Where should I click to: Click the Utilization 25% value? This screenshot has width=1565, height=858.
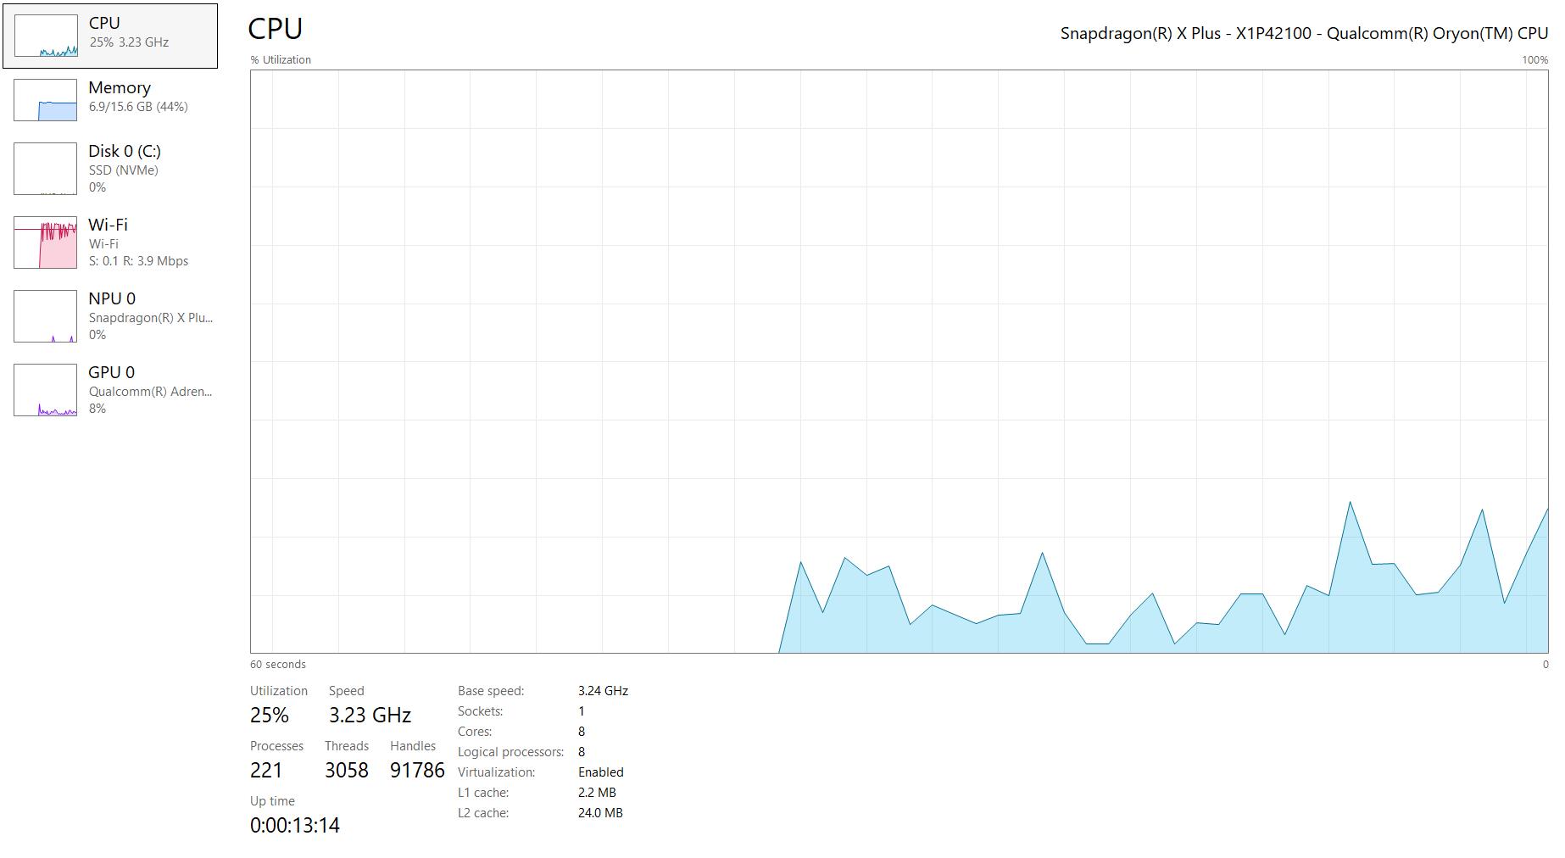click(x=270, y=716)
